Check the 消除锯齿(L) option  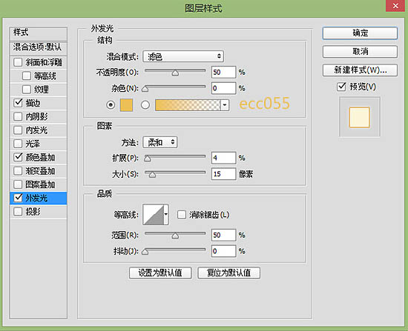click(181, 215)
